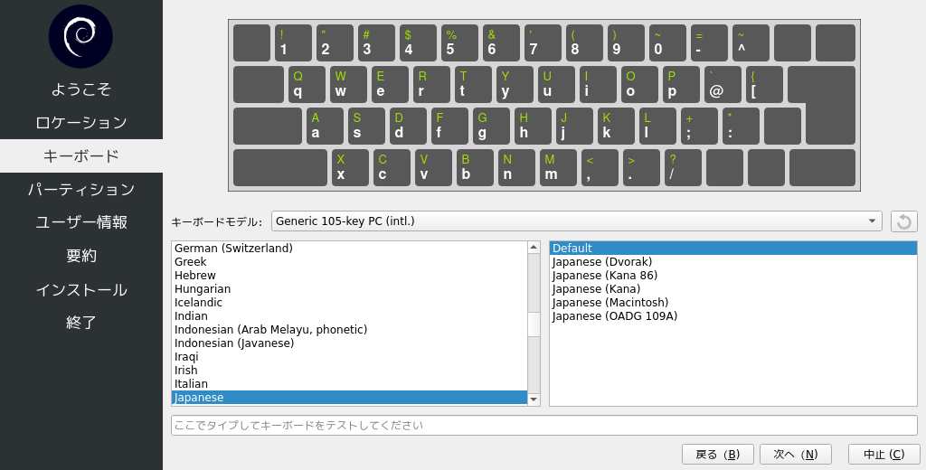Choose German (Switzerland) layout
This screenshot has width=926, height=470.
pos(233,249)
